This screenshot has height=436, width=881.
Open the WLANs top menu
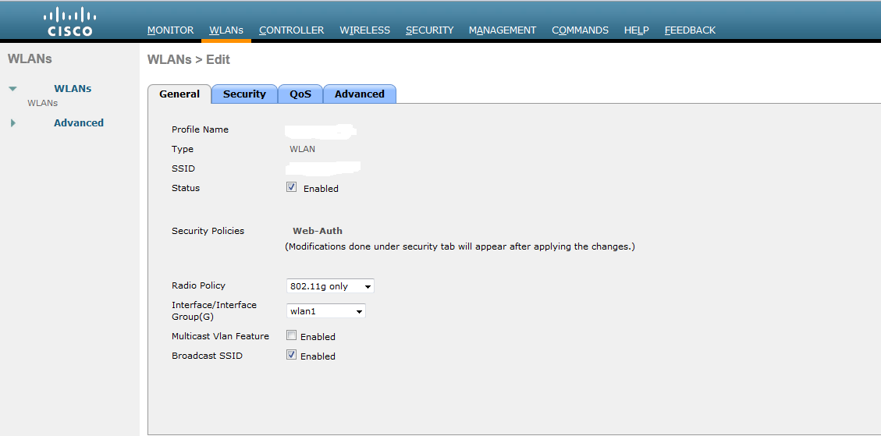coord(226,30)
